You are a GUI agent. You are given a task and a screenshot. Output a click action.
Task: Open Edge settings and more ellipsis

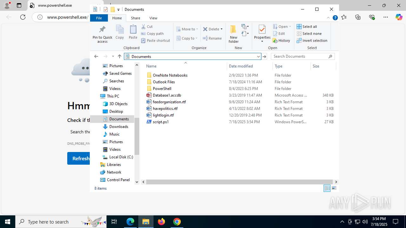386,17
